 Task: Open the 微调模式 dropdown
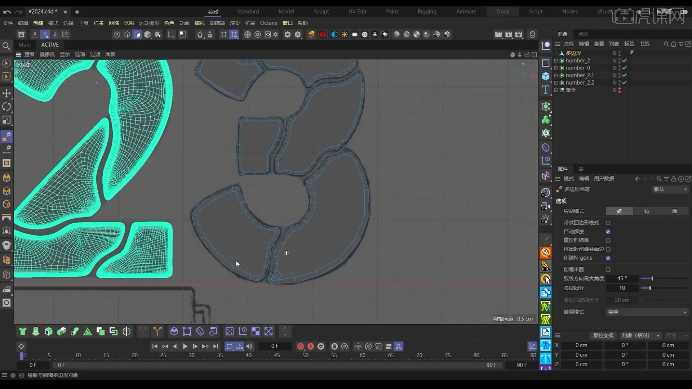647,312
